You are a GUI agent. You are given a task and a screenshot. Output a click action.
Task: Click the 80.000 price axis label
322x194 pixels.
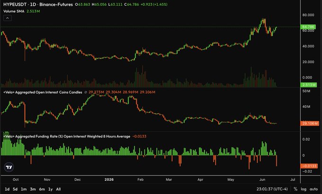click(x=308, y=15)
